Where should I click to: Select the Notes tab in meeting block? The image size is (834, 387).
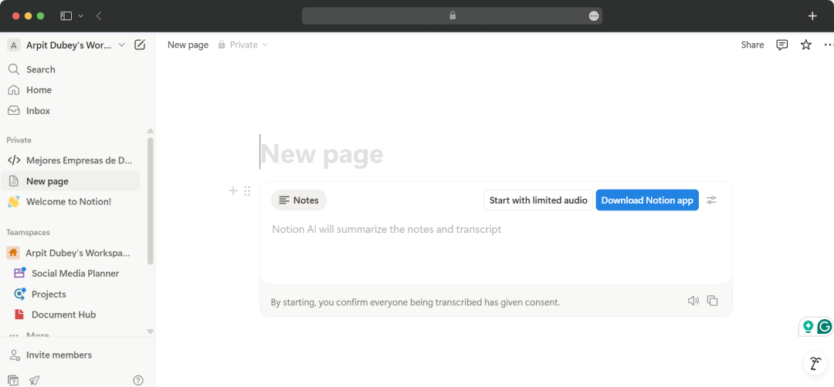[299, 200]
